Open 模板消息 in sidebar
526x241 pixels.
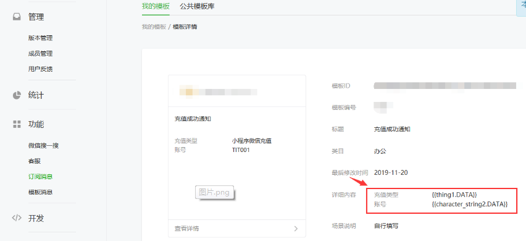point(40,192)
